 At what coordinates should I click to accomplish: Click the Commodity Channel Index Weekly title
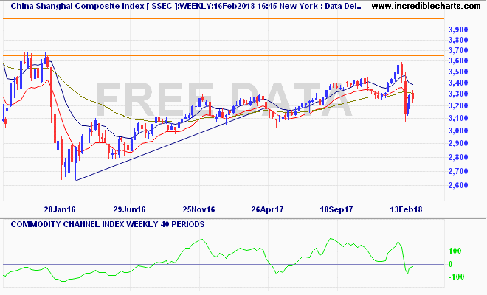108,224
